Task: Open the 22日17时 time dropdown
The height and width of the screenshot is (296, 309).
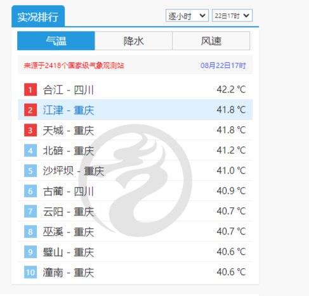Action: coord(232,15)
